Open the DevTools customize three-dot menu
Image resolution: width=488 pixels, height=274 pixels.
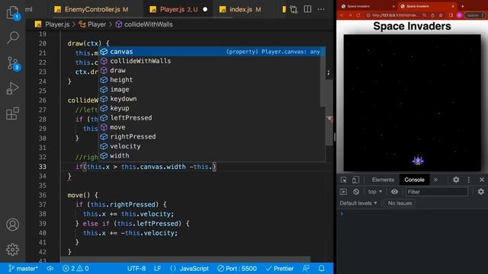[469, 180]
